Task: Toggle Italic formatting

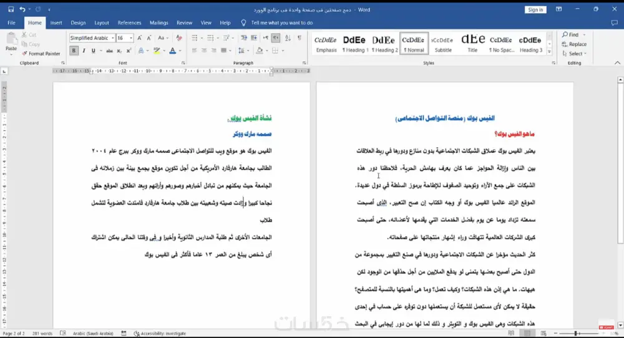Action: pyautogui.click(x=84, y=51)
